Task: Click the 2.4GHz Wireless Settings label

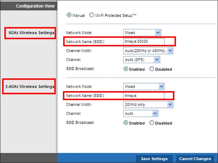Action: [30, 87]
